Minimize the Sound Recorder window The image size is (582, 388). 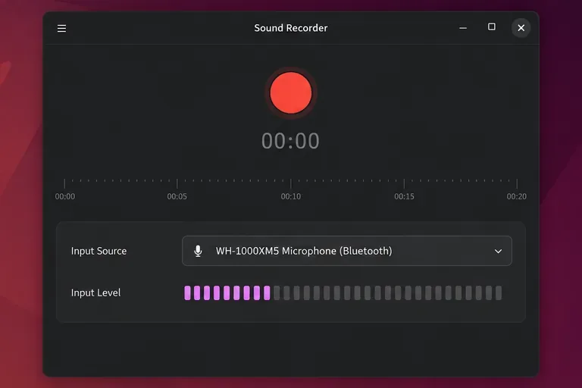pos(463,28)
